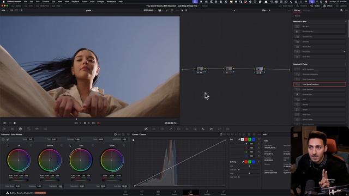Reset the Gain color wheel

[93, 145]
